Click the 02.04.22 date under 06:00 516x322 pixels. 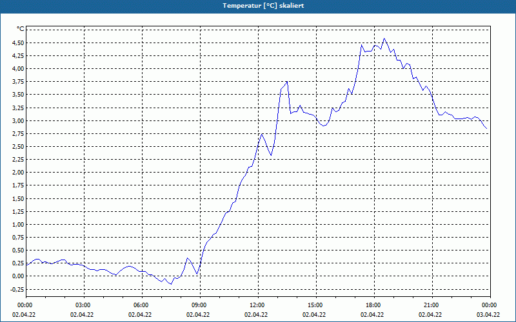[140, 315]
